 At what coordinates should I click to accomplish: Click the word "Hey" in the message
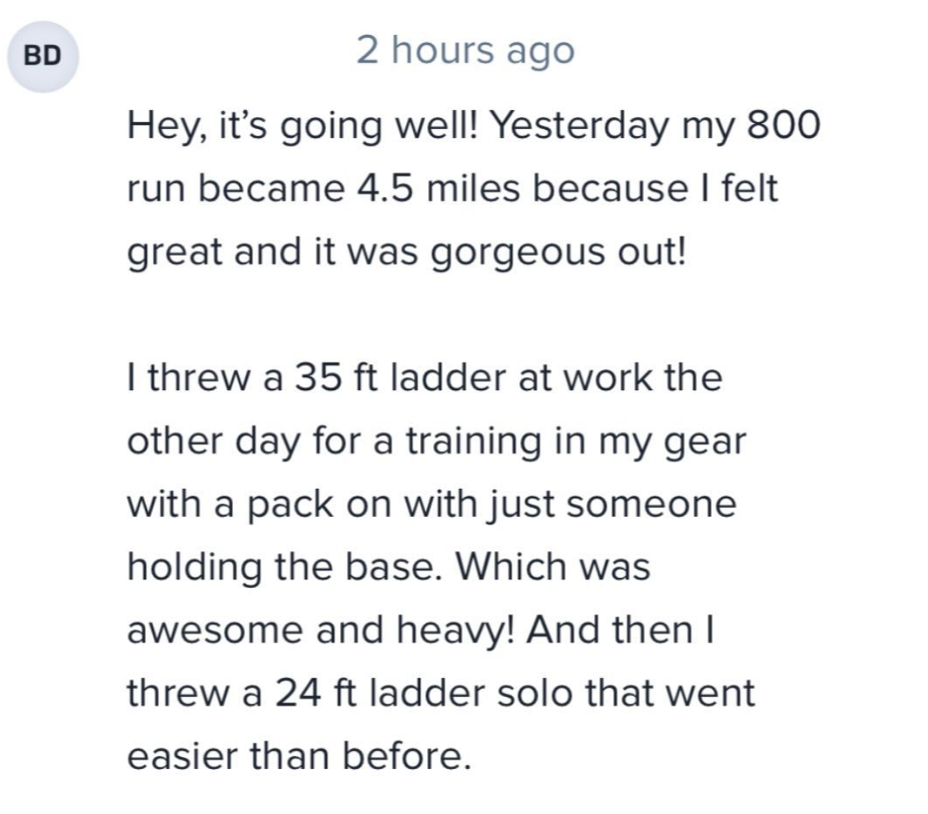click(x=155, y=127)
